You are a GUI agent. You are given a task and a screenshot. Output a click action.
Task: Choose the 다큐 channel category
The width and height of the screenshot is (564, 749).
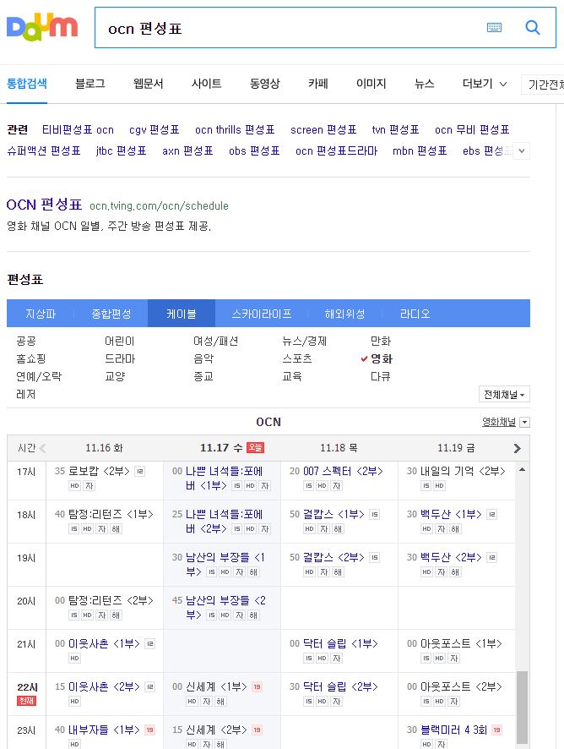pyautogui.click(x=381, y=376)
